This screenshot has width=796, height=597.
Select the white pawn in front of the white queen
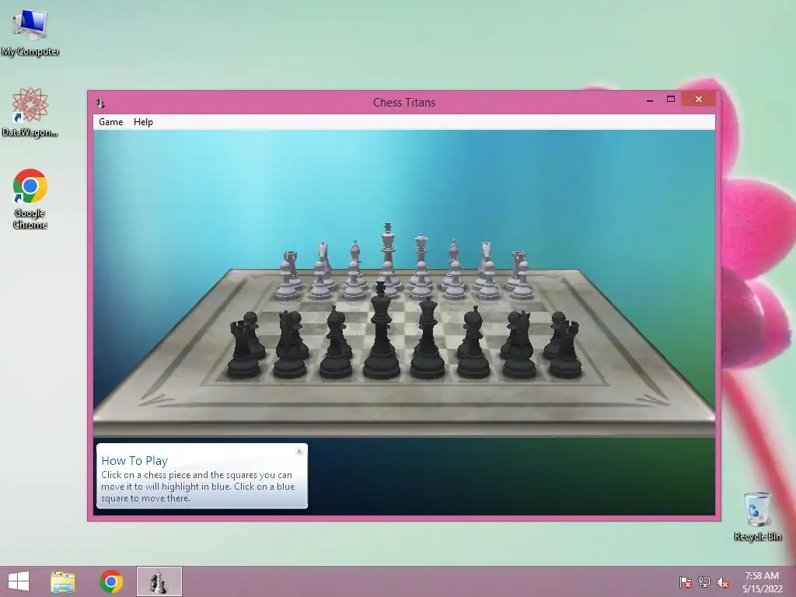click(421, 281)
